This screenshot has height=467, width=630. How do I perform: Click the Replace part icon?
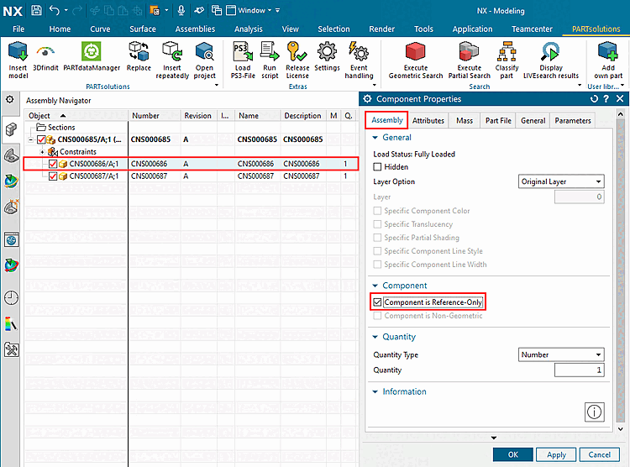139,52
